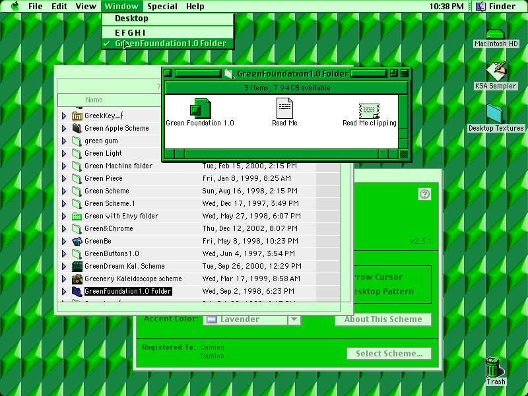The height and width of the screenshot is (396, 528).
Task: Click the Green Light folder icon
Action: point(77,154)
